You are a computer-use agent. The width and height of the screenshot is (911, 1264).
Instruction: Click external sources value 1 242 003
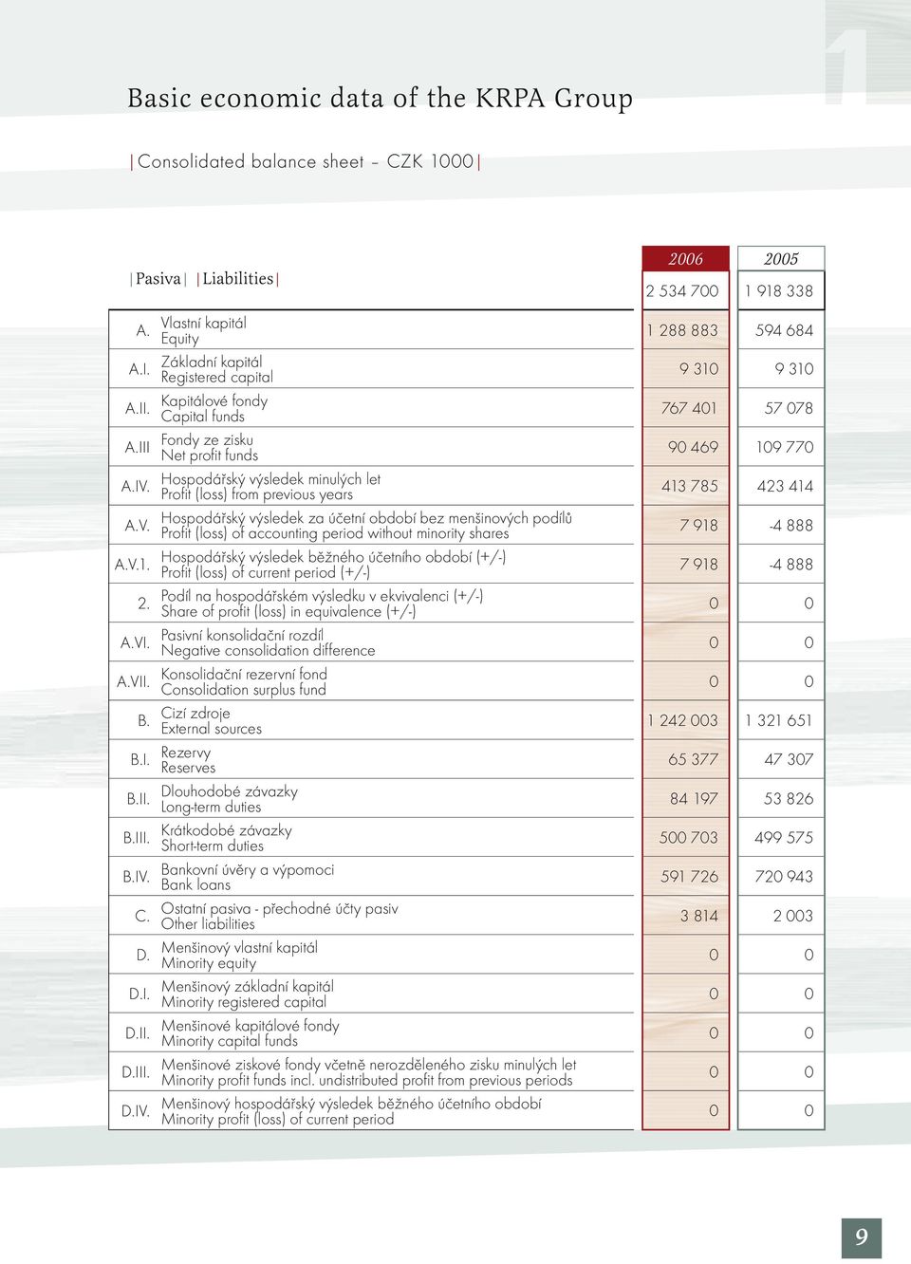tap(682, 720)
